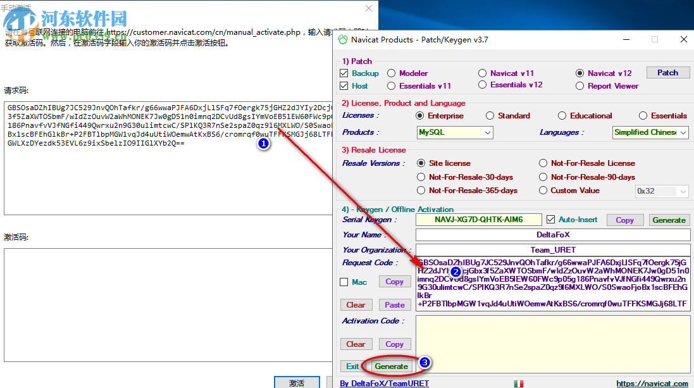The width and height of the screenshot is (694, 388).
Task: Minimize the Patch/Keygen window
Action: [x=626, y=39]
